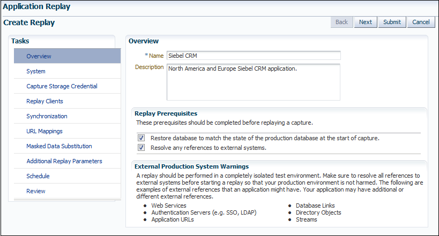Focus the Name field containing Siebel CRM
Viewport: 439px width, 236px height.
[x=254, y=56]
